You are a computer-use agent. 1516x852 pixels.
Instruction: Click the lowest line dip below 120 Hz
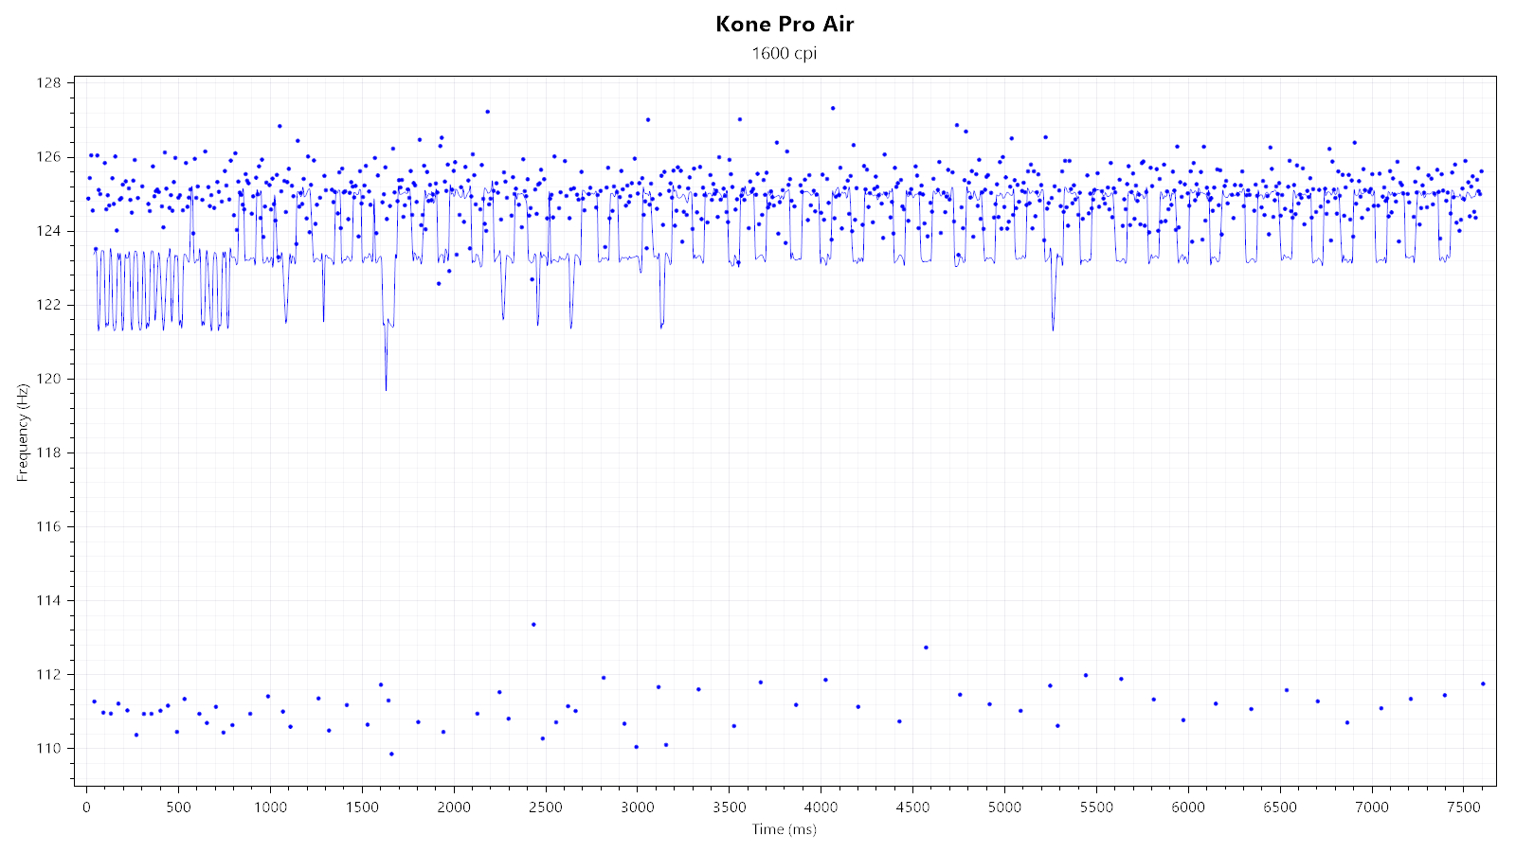(x=386, y=389)
